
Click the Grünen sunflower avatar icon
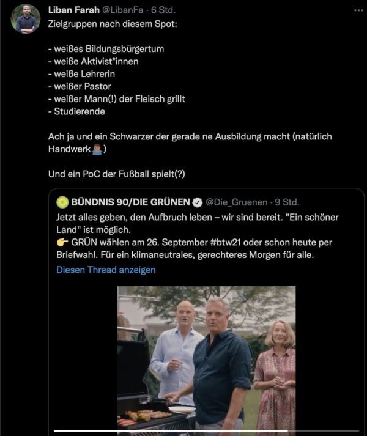coord(62,202)
